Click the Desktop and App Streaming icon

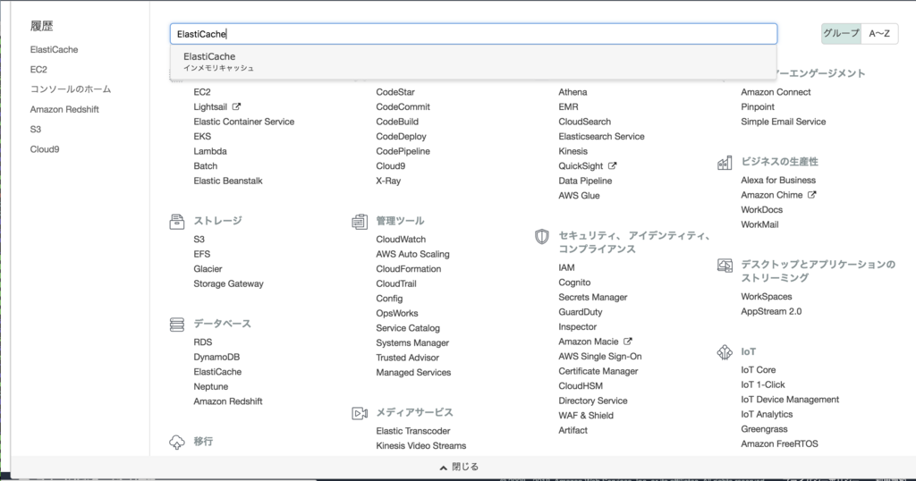point(725,266)
